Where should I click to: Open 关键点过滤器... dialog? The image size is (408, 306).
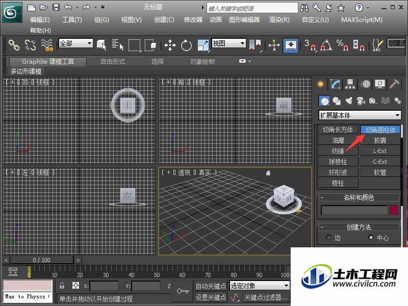coord(266,297)
